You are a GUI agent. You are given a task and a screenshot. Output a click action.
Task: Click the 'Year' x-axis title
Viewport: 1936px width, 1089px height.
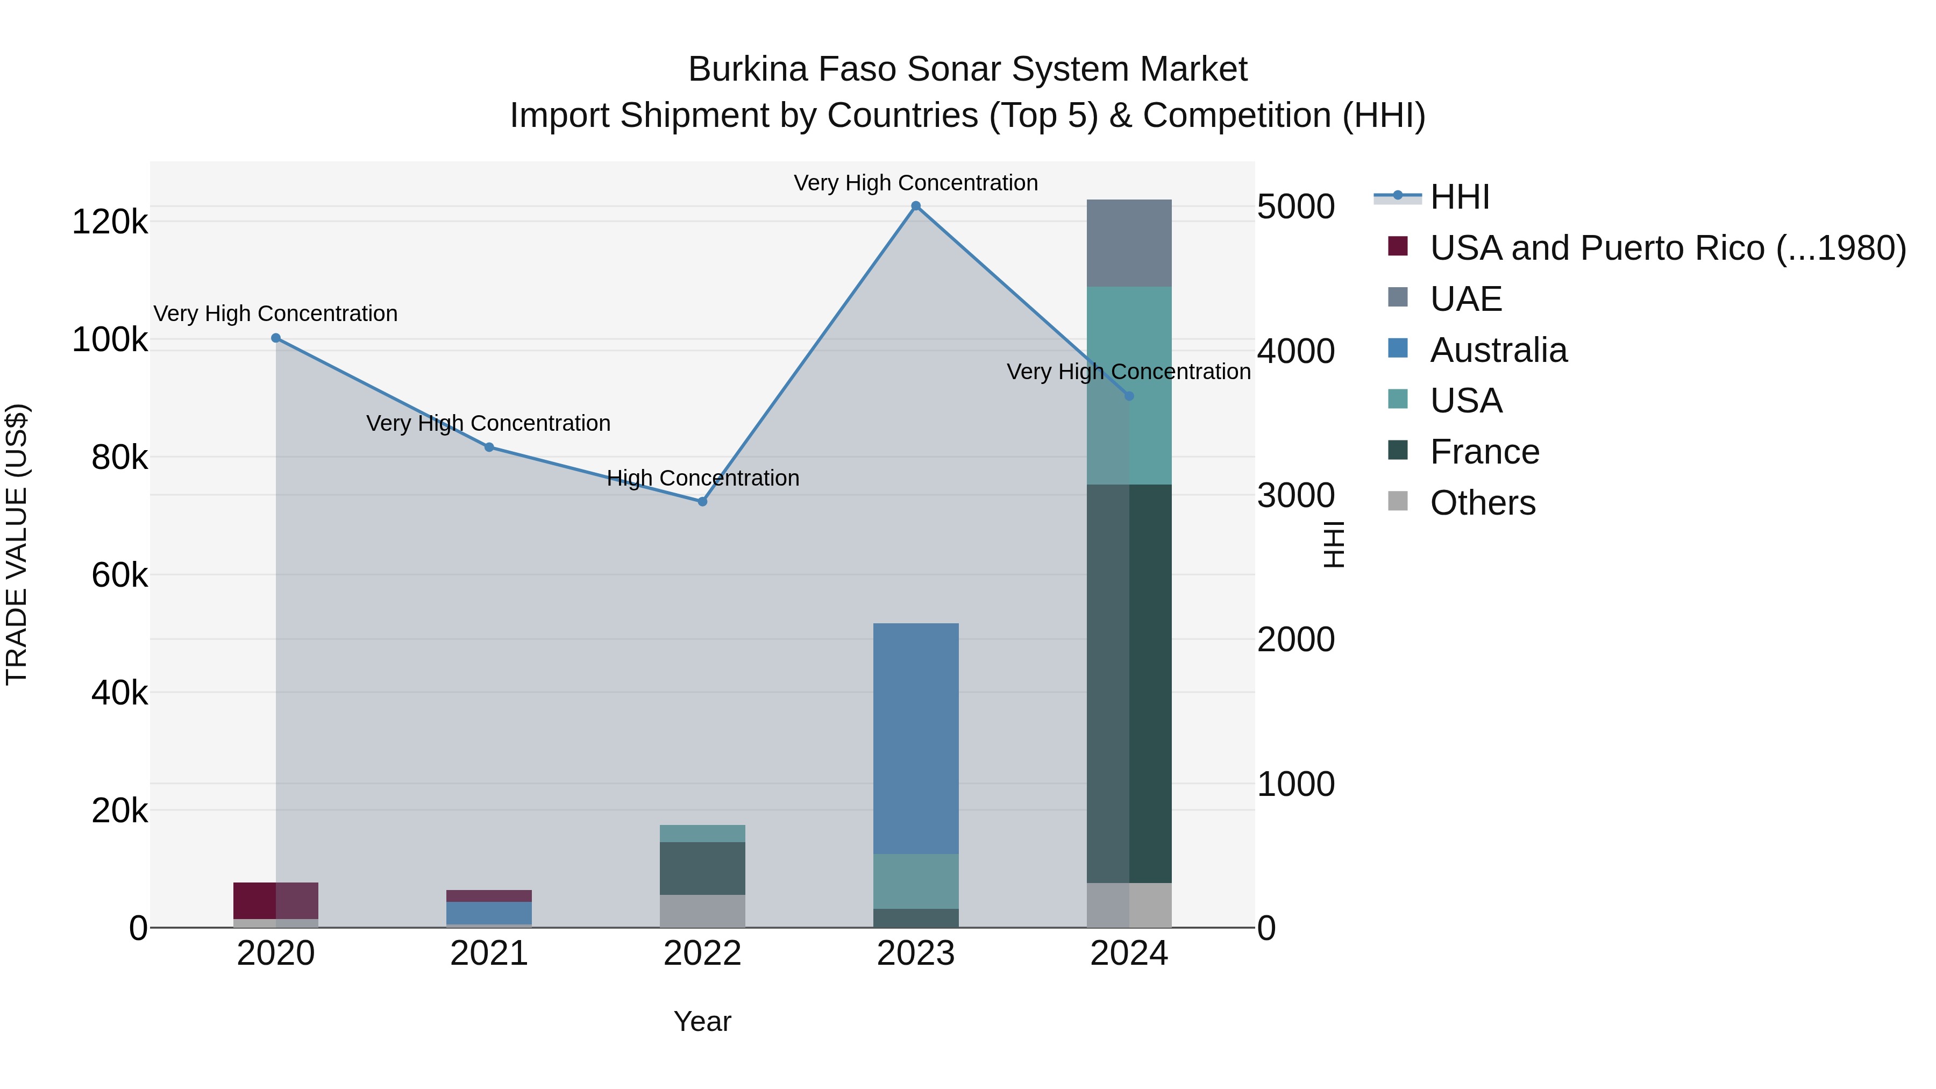[x=703, y=1021]
